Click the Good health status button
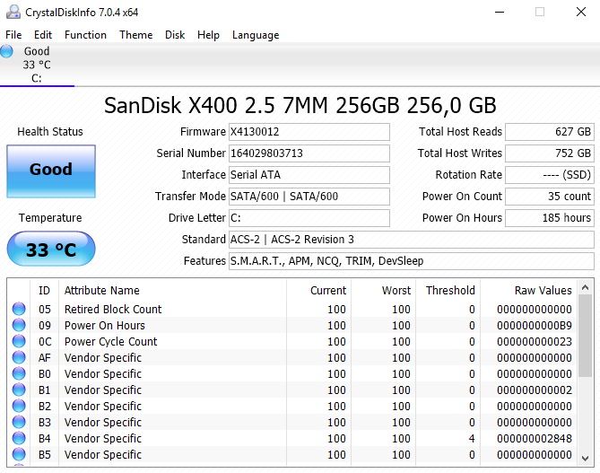This screenshot has width=600, height=473. pyautogui.click(x=51, y=170)
